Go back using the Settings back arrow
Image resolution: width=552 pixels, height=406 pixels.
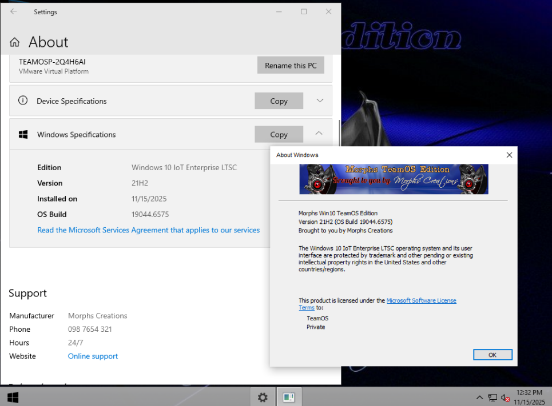14,11
